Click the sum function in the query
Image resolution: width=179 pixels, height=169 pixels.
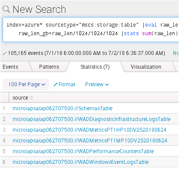(x=147, y=33)
